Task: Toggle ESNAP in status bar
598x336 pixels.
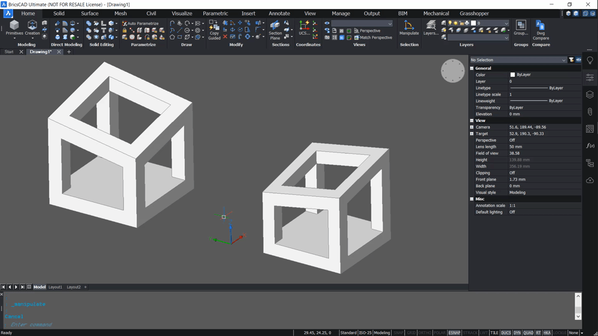Action: pyautogui.click(x=454, y=332)
